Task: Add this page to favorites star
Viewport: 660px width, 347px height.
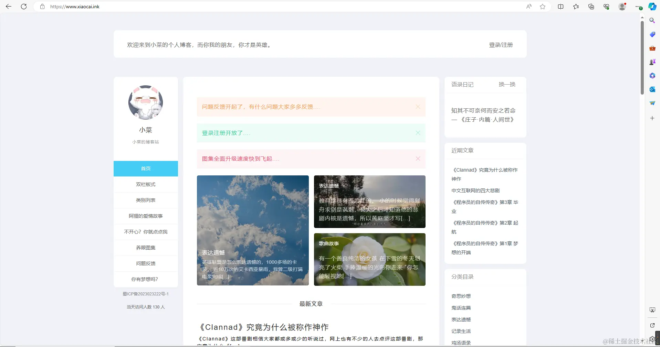Action: coord(543,7)
